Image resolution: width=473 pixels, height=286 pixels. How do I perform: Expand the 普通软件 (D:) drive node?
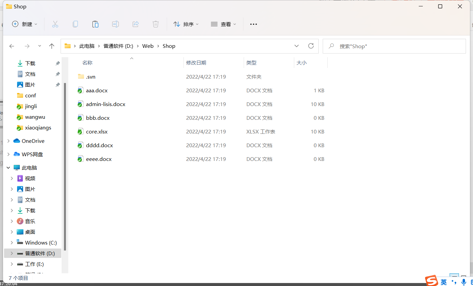[x=12, y=253]
